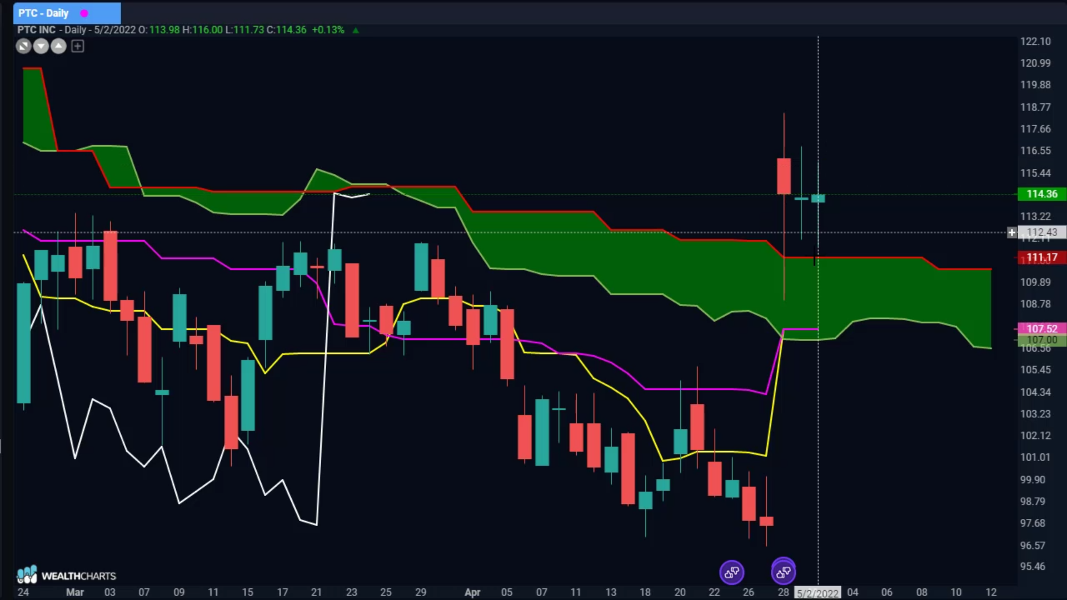Image resolution: width=1067 pixels, height=600 pixels.
Task: Click the green up-triangle change indicator
Action: point(356,30)
